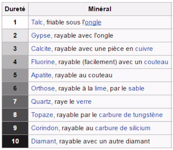Click the lime link
173x150 pixels.
(101, 88)
